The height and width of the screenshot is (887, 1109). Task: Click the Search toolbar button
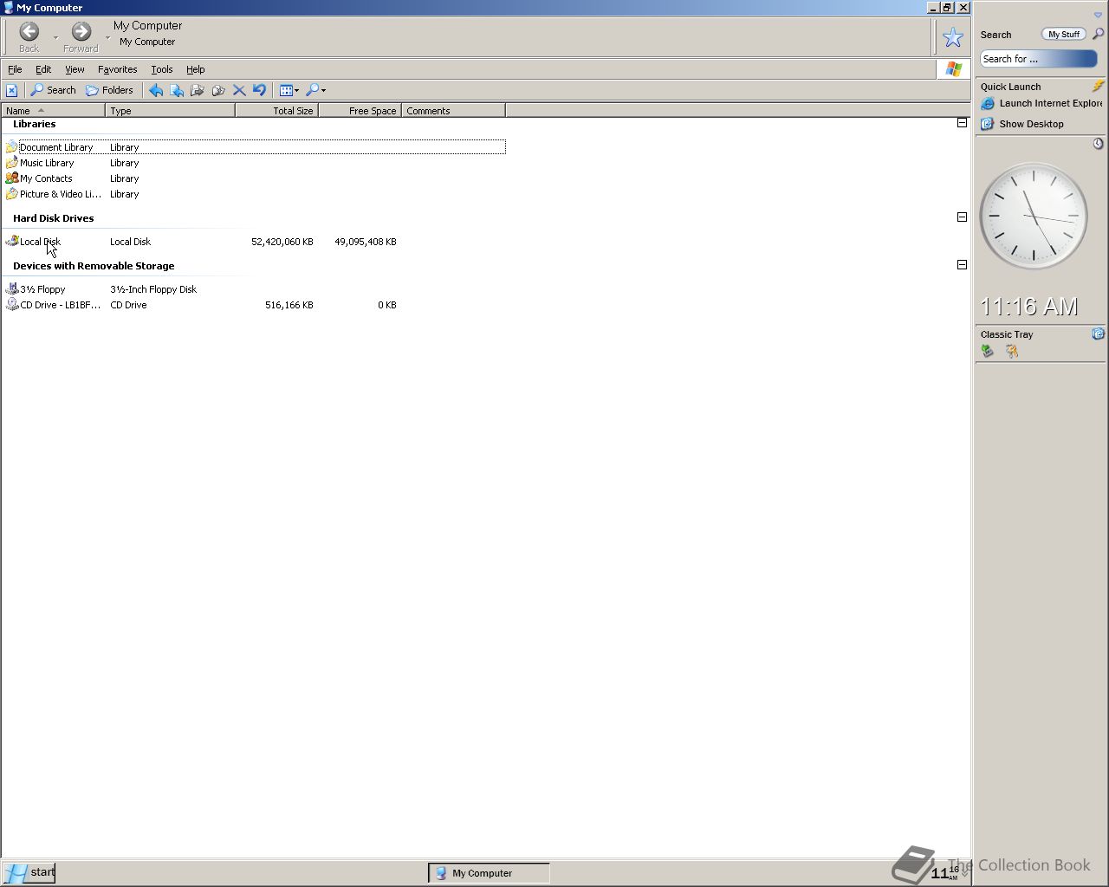coord(54,90)
